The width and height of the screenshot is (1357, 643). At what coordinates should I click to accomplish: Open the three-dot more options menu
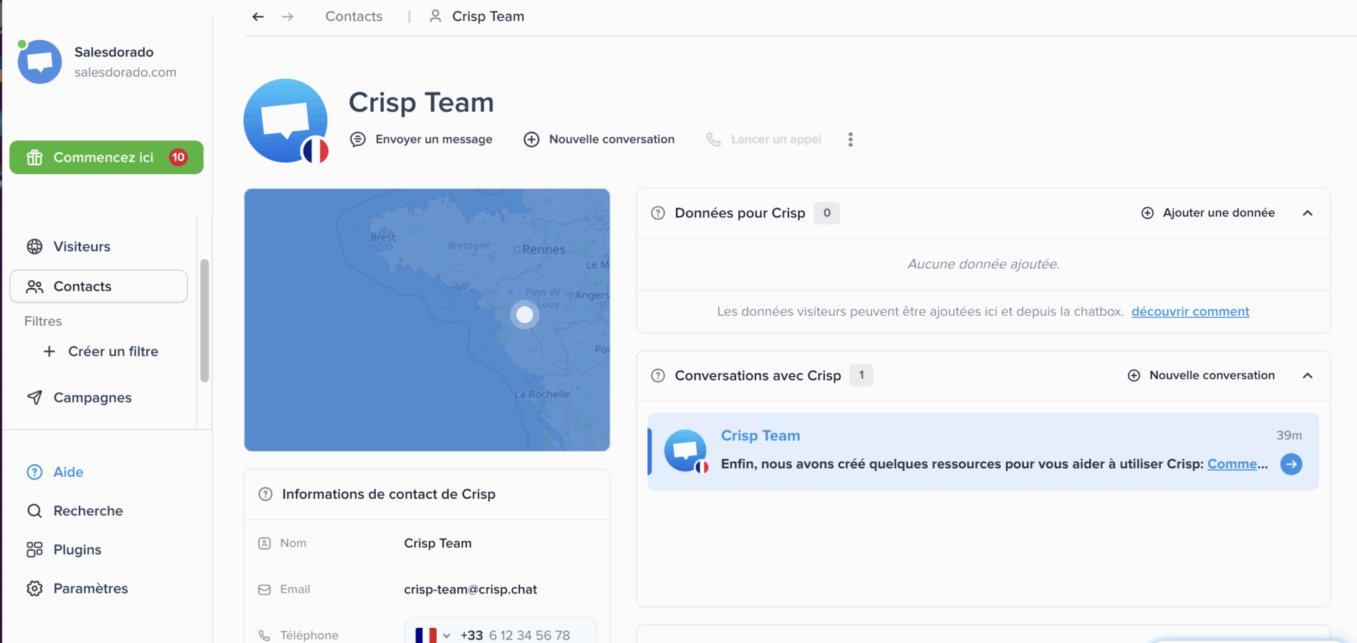click(851, 139)
